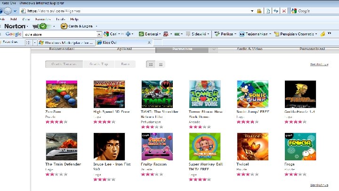Expand the Berbagi dropdown arrow

tap(160, 34)
